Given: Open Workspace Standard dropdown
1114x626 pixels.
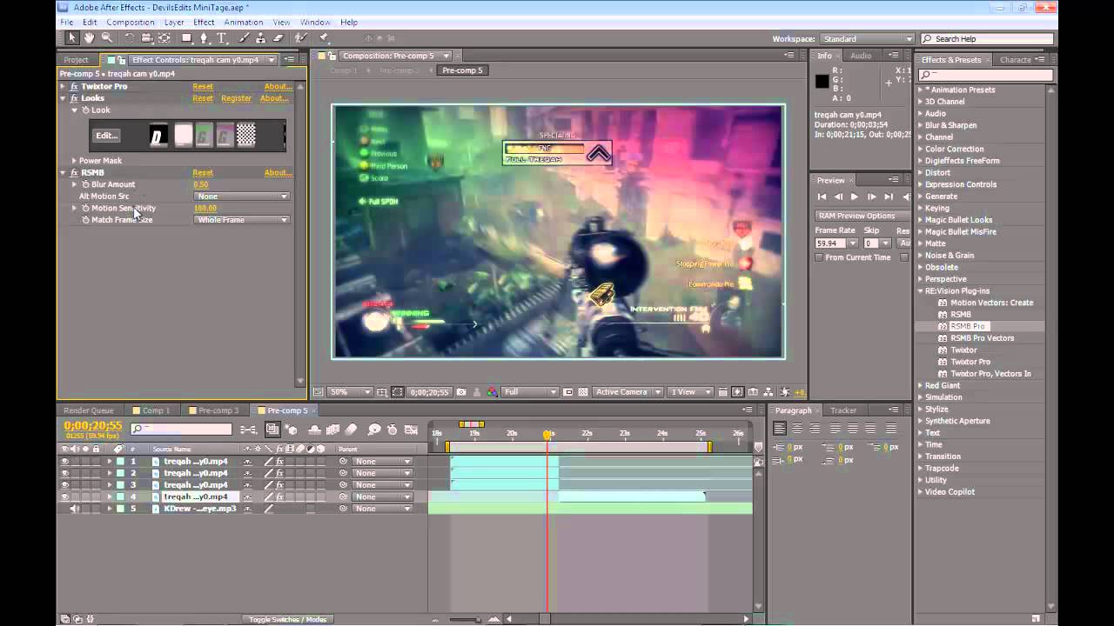Looking at the screenshot, I should 867,39.
